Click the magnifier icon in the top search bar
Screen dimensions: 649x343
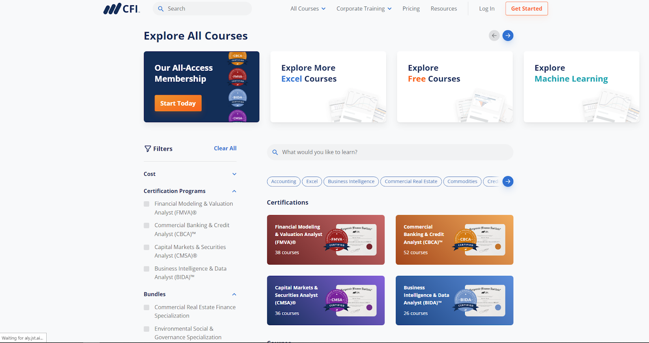[161, 9]
